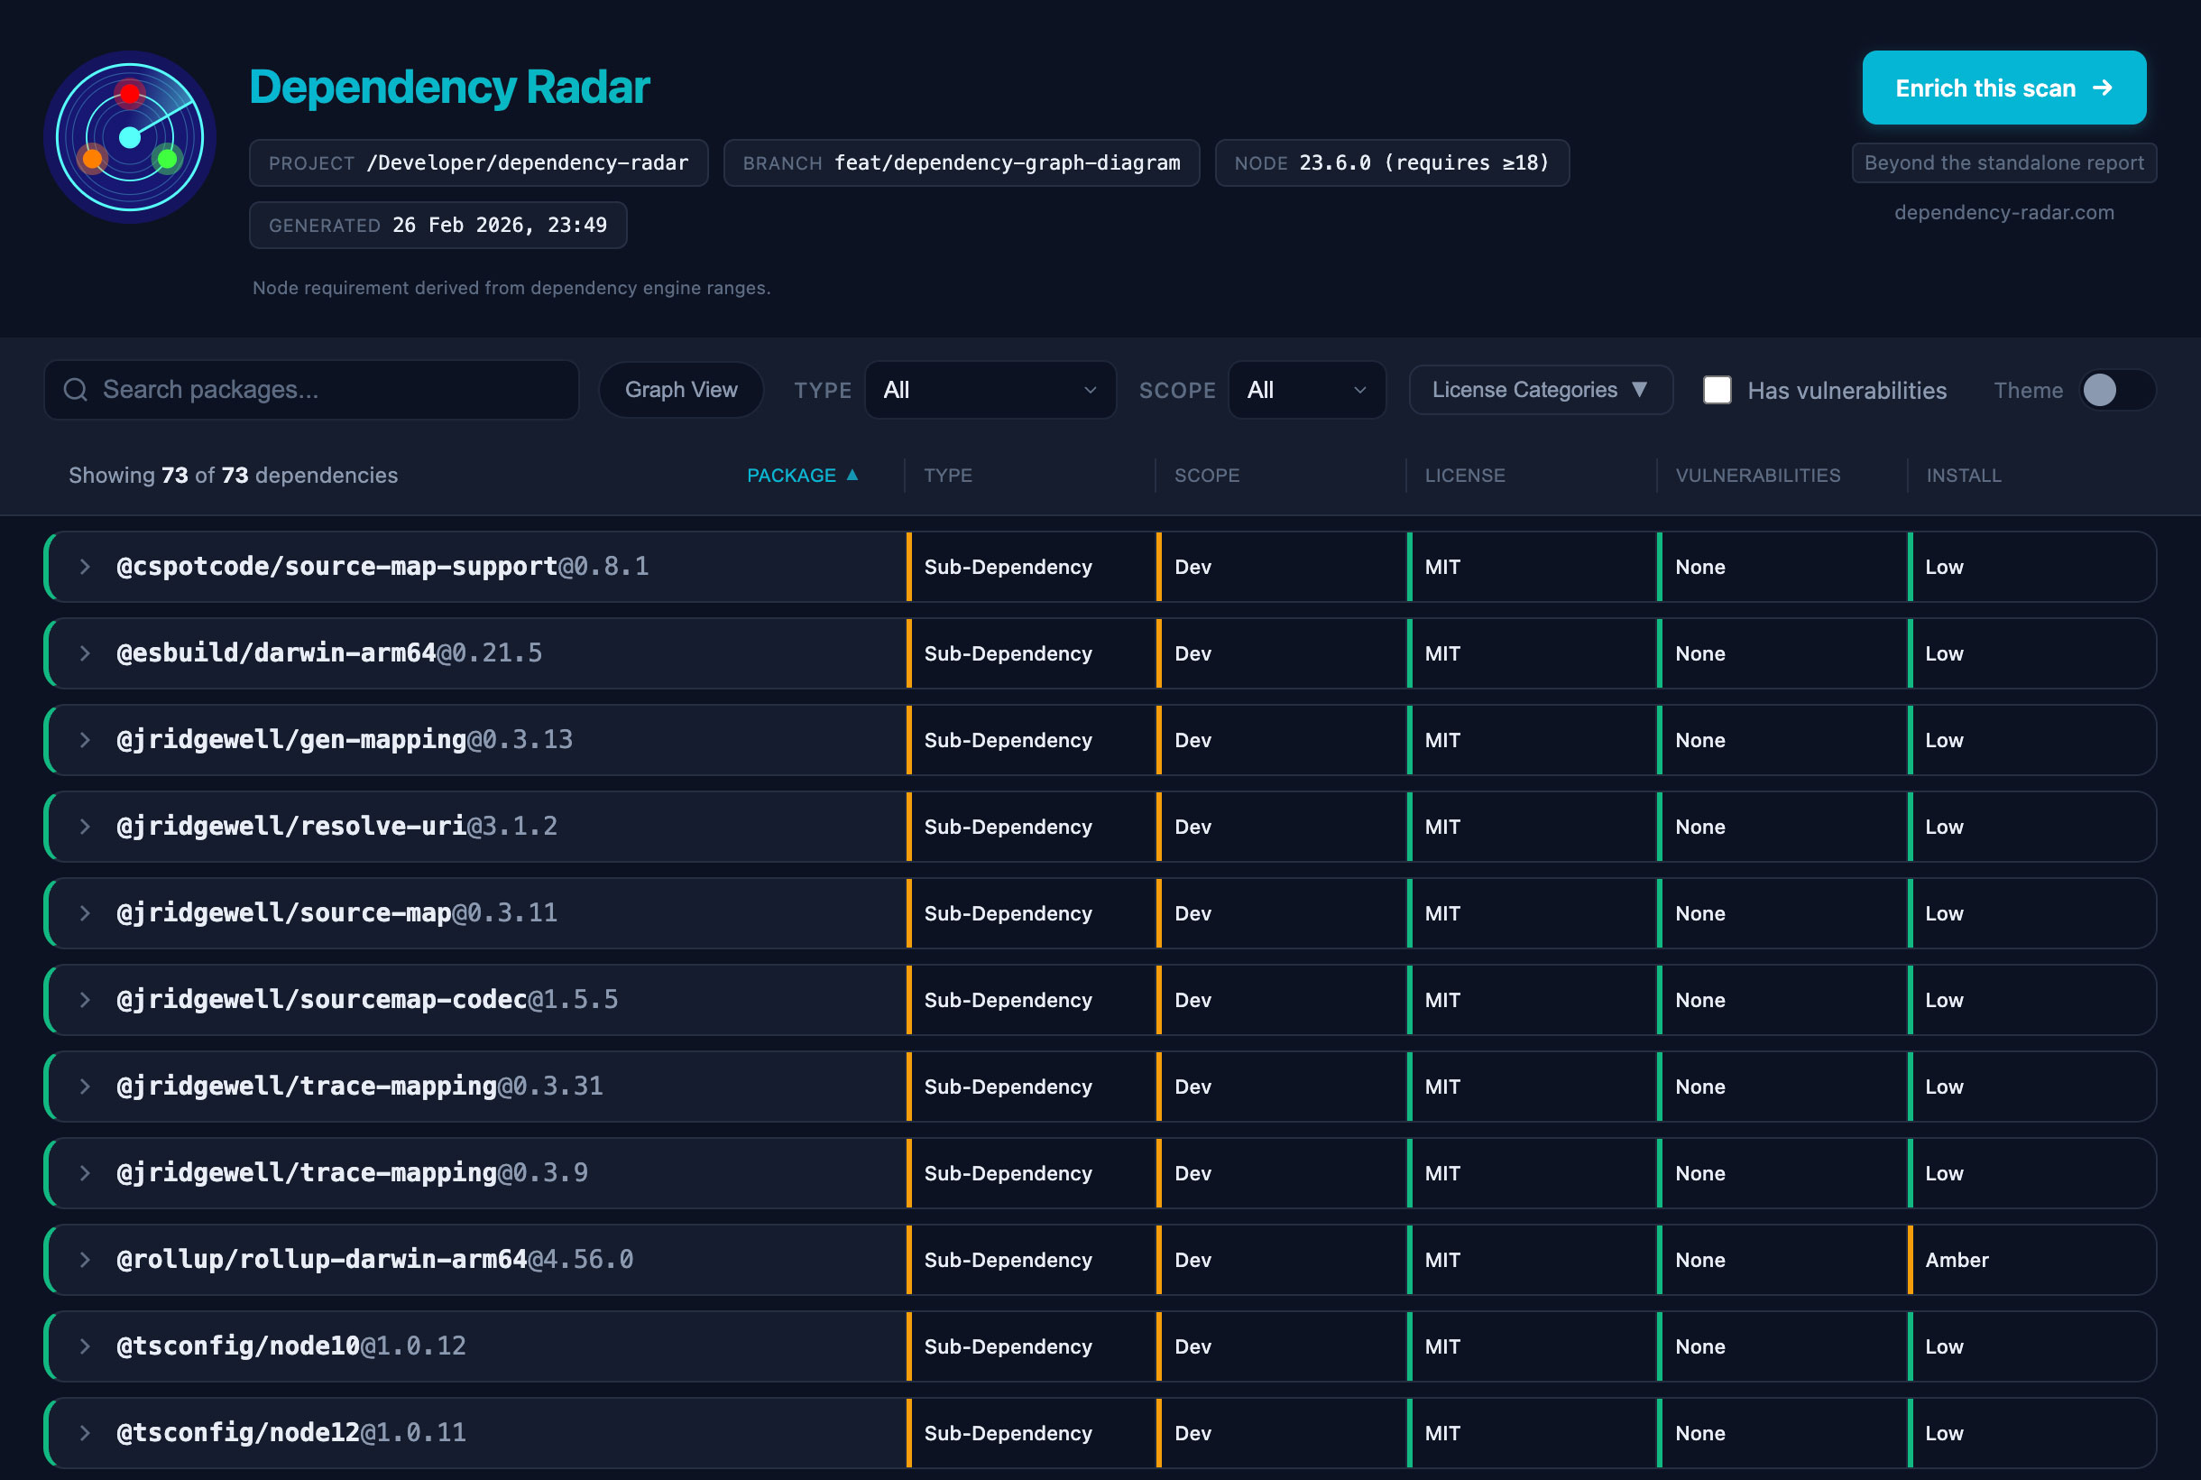2201x1480 pixels.
Task: Expand the @rollup/rollup-darwin-arm64 row chevron
Action: pos(85,1259)
